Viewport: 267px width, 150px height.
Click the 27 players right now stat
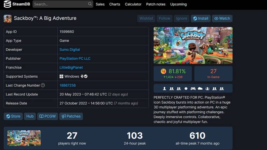point(72,138)
